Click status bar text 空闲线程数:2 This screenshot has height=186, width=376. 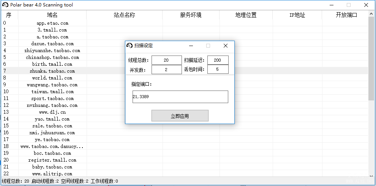tap(74, 181)
